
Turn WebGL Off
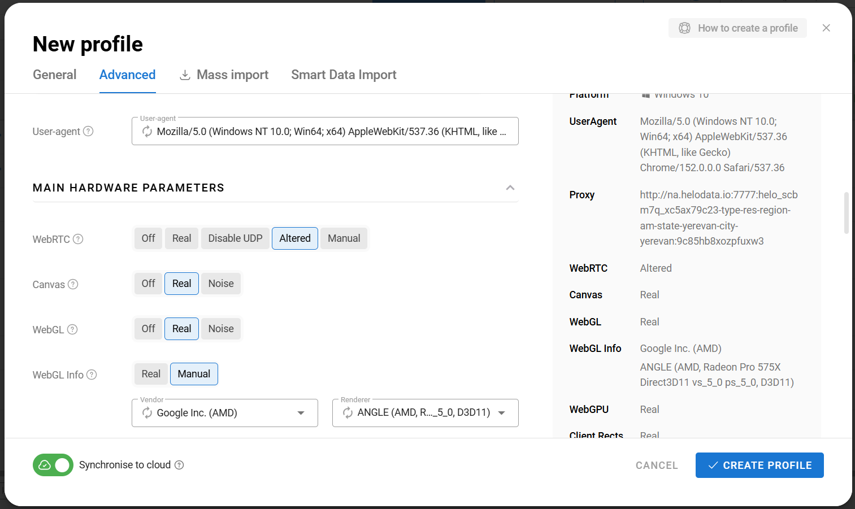148,329
